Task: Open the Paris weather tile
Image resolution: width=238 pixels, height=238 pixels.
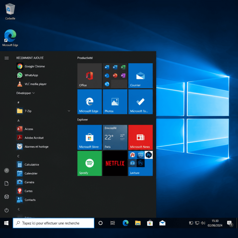Action: pyautogui.click(x=115, y=137)
